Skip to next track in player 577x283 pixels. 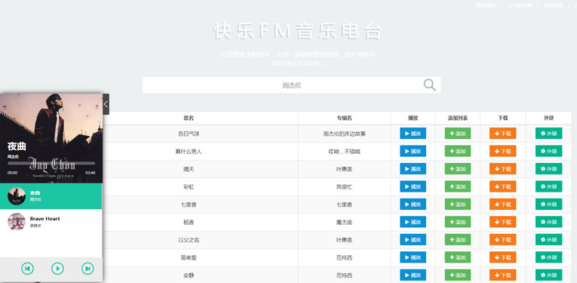click(87, 269)
